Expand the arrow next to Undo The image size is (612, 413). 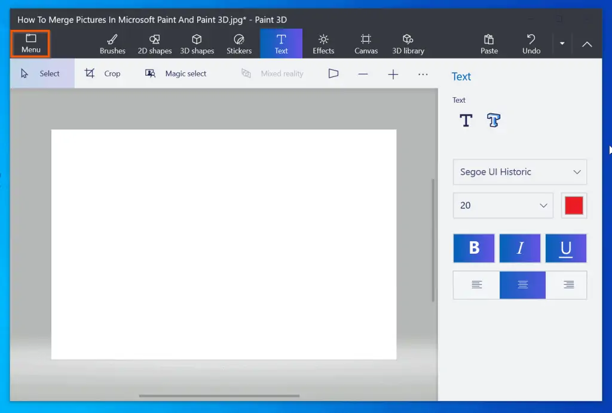[562, 44]
